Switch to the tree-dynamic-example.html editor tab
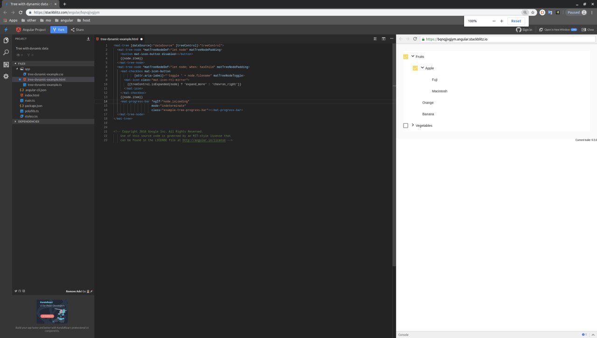 [x=119, y=39]
